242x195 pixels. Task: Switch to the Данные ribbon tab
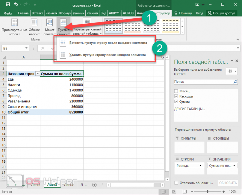coord(79,13)
